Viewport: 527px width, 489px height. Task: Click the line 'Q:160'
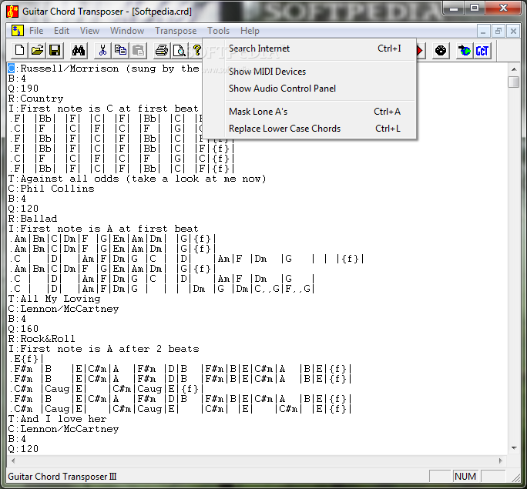23,329
